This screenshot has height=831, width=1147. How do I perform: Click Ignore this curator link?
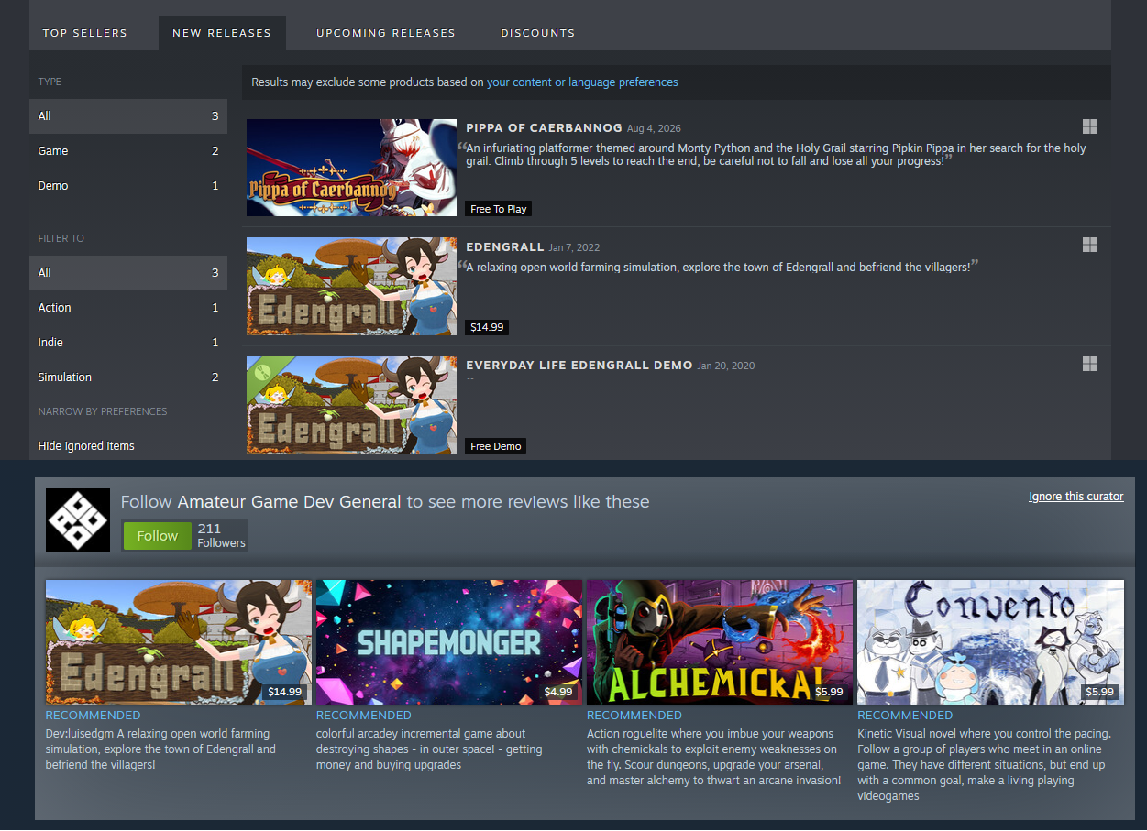[1075, 497]
